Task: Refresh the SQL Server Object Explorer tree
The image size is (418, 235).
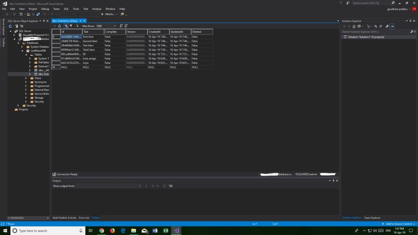Action: tap(10, 26)
